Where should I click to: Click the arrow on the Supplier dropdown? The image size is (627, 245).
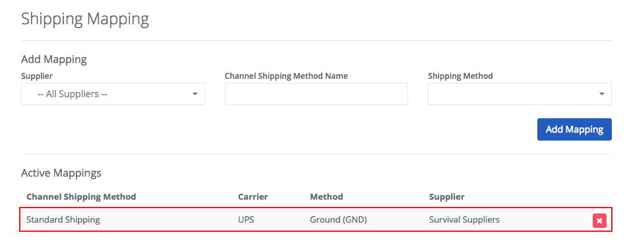pyautogui.click(x=194, y=94)
